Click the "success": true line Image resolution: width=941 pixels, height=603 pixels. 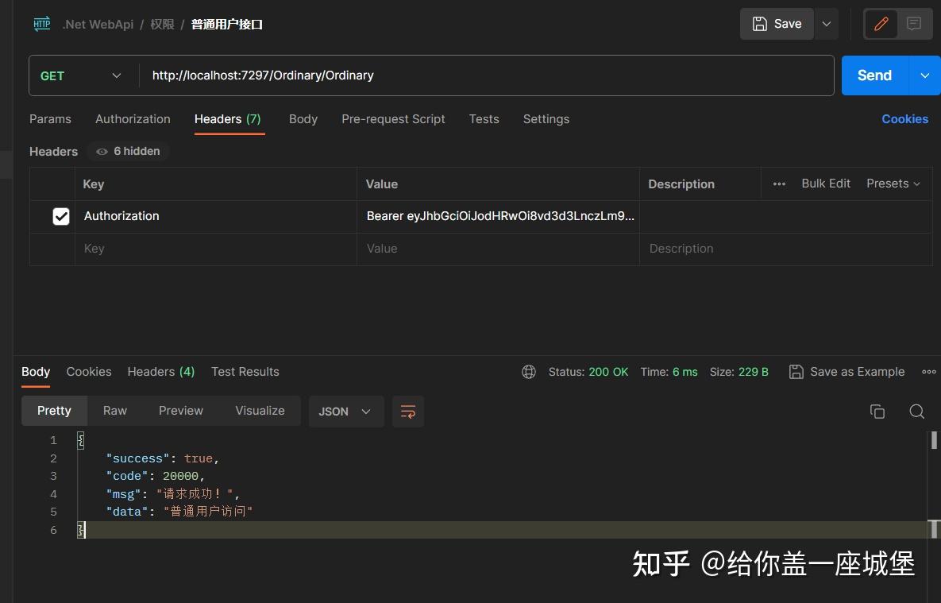[163, 458]
